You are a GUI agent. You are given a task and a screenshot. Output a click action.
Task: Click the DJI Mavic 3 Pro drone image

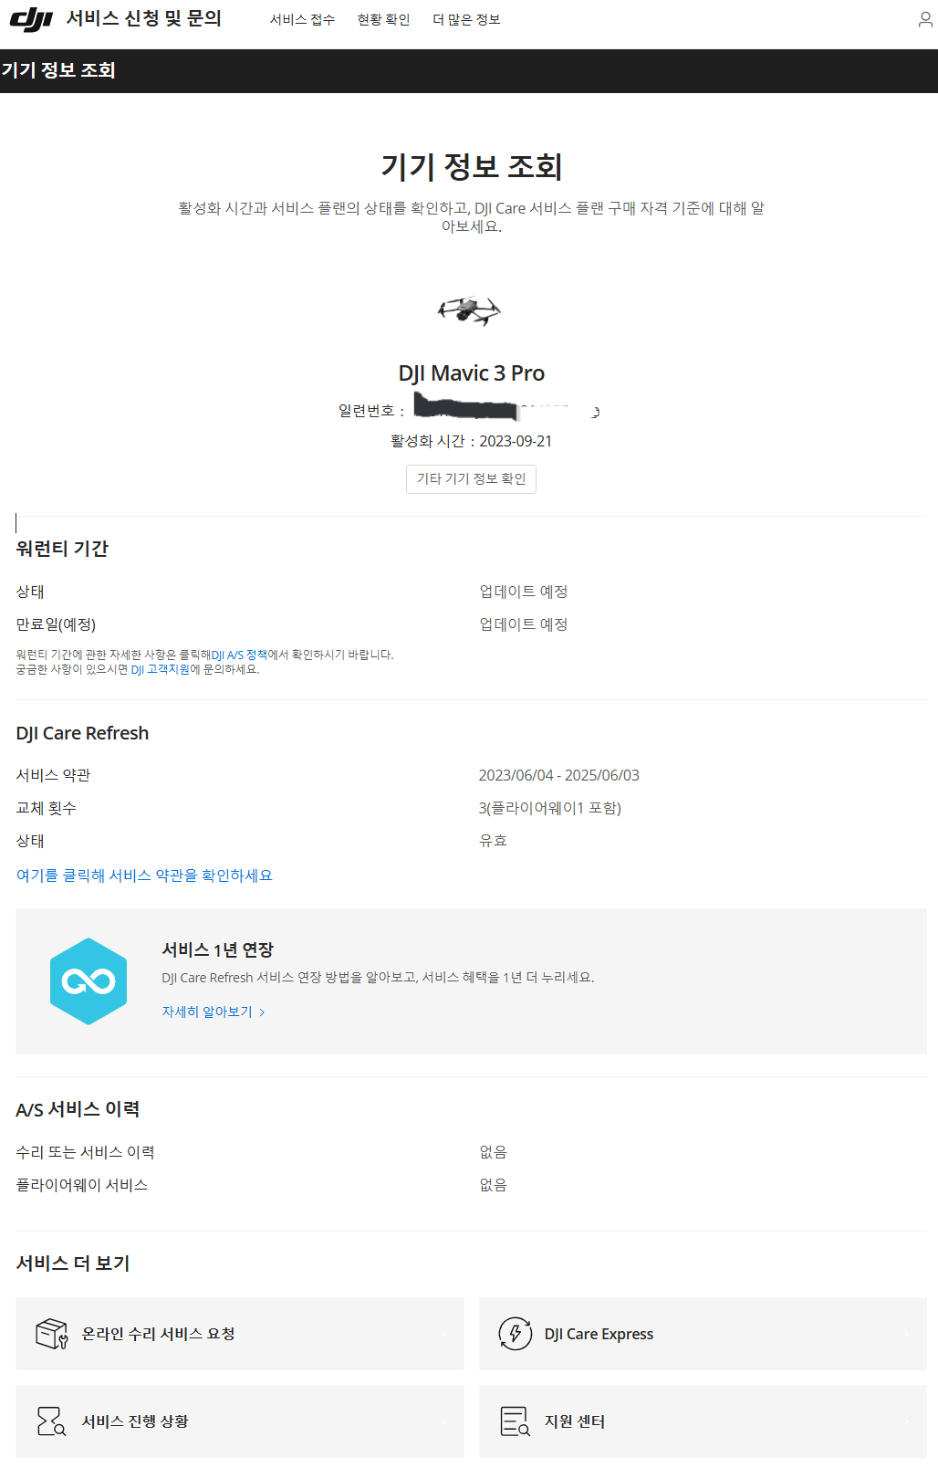469,310
